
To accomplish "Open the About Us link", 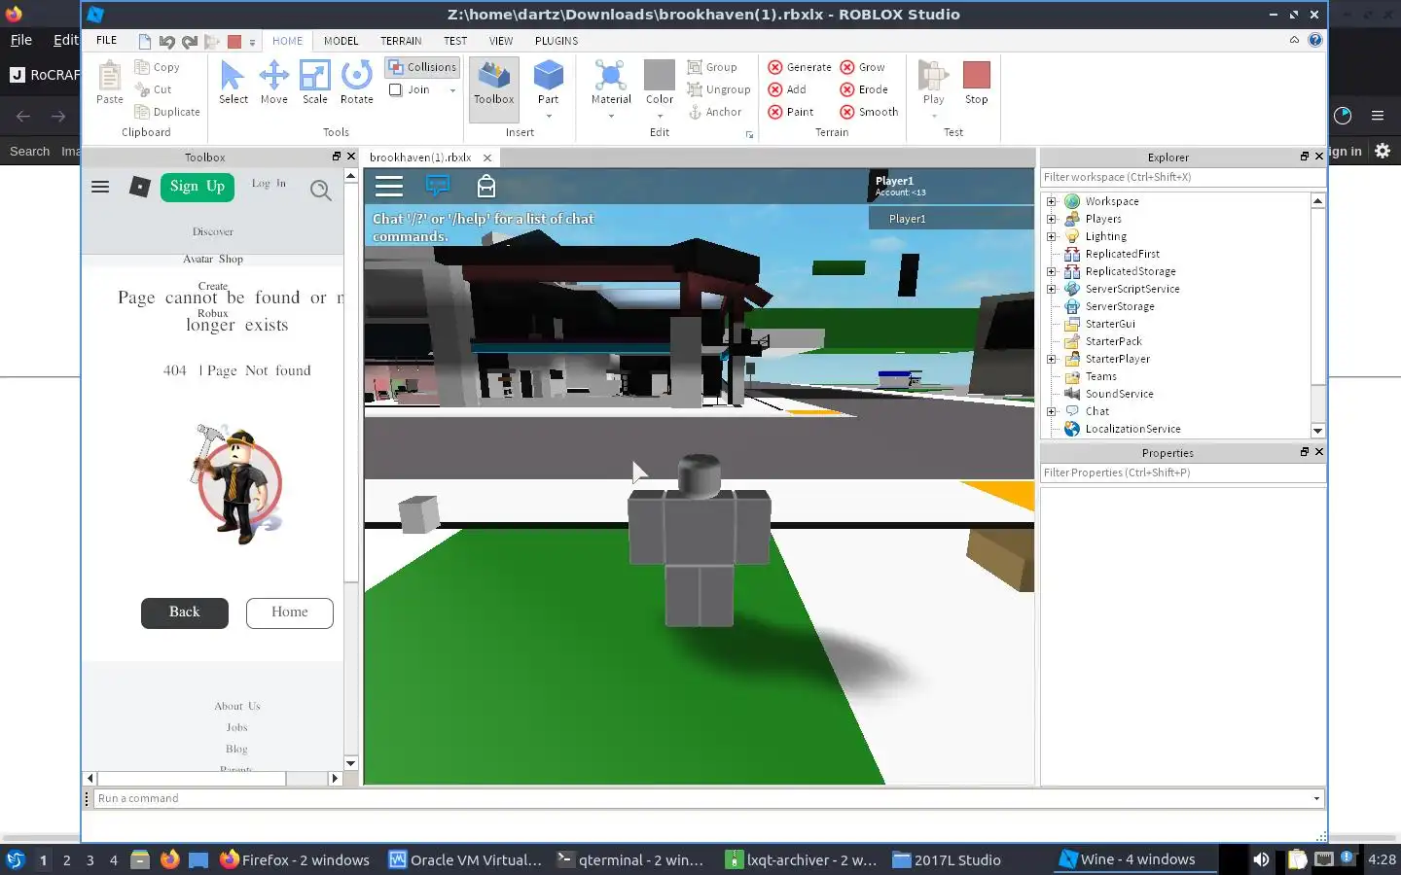I will click(237, 706).
